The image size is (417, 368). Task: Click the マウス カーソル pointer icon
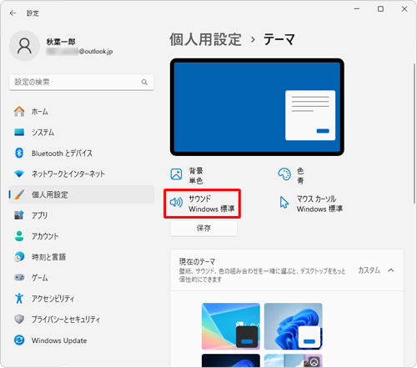point(284,202)
